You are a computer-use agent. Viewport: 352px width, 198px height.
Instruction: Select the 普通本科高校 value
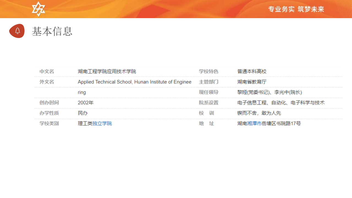tap(252, 71)
